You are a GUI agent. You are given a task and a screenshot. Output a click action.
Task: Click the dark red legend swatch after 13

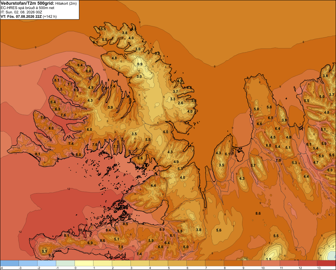(326, 263)
